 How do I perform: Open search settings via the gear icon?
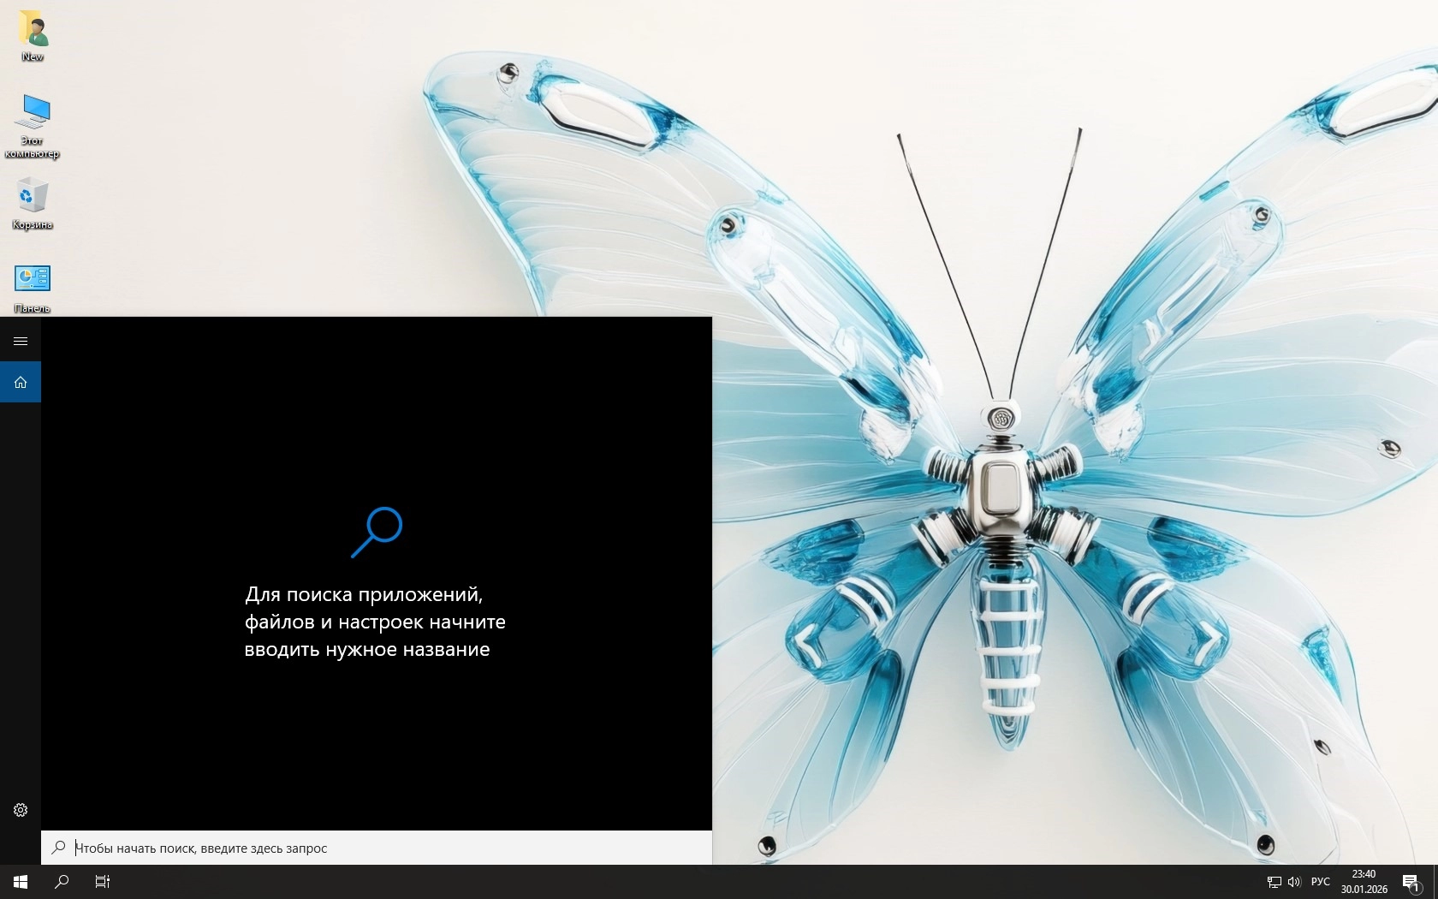21,810
